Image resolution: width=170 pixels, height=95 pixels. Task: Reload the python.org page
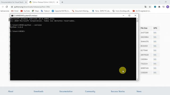[7, 7]
